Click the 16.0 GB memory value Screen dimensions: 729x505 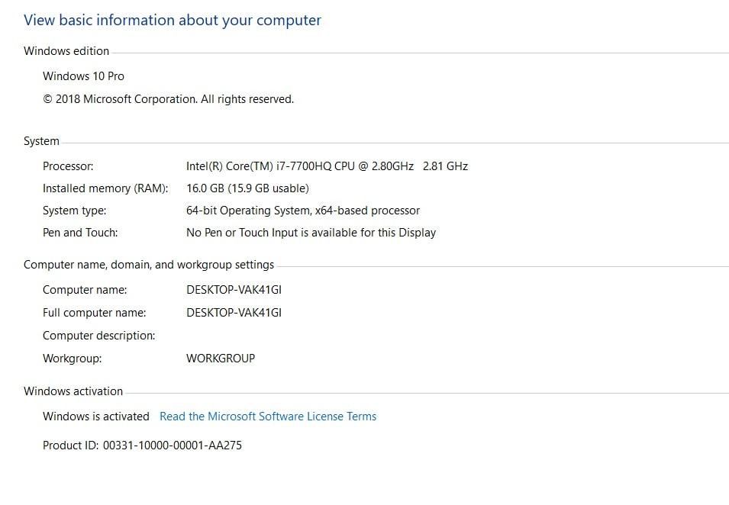tap(247, 188)
